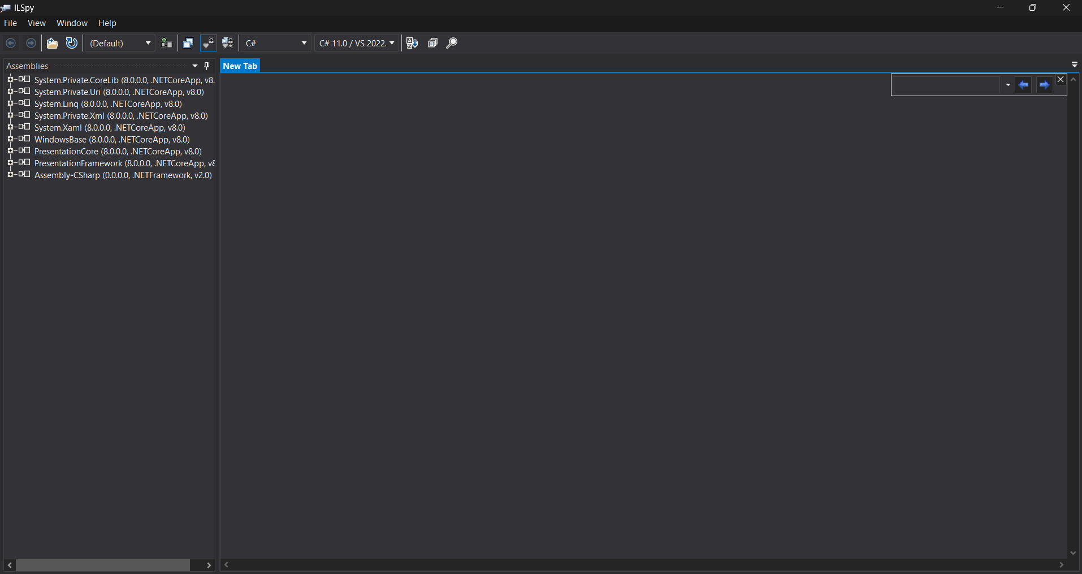Screen dimensions: 1082x574
Task: Click inside the find text input field
Action: pos(946,85)
